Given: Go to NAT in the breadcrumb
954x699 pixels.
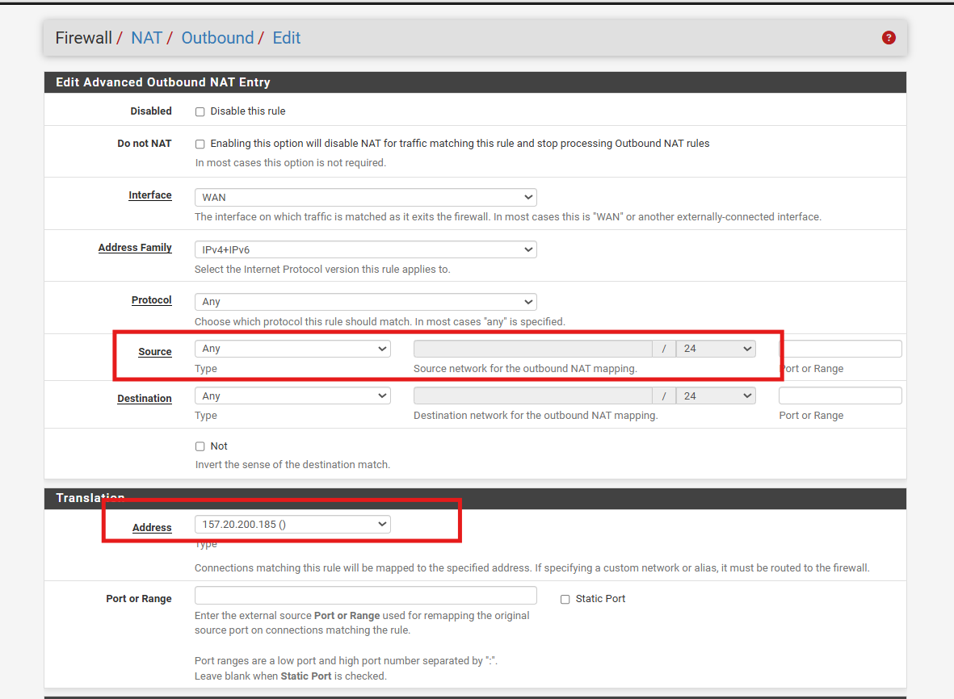Looking at the screenshot, I should coord(146,38).
